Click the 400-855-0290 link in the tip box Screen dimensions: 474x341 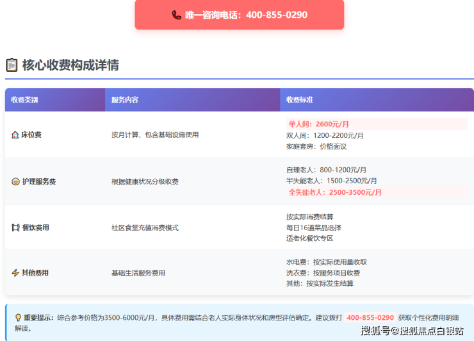pos(370,317)
